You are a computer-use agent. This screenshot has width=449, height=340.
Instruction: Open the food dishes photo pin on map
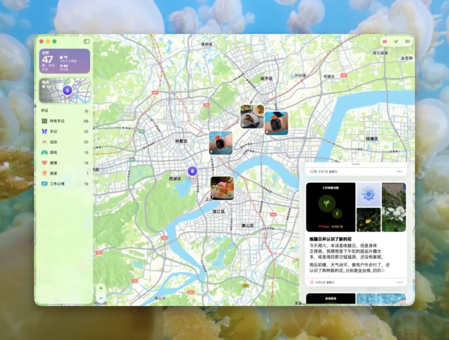point(252,116)
